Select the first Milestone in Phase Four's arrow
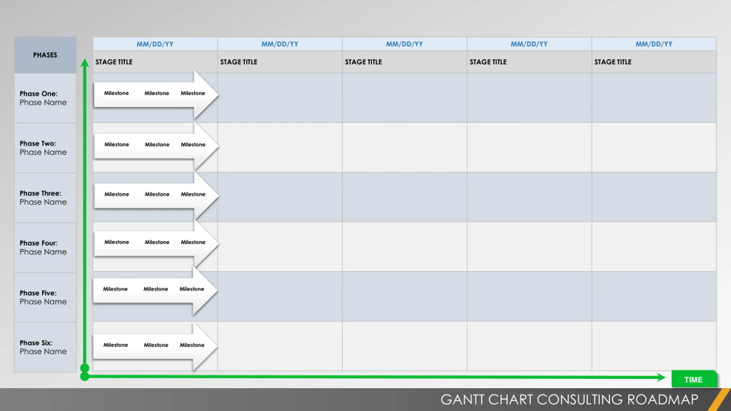731x411 pixels. [117, 242]
